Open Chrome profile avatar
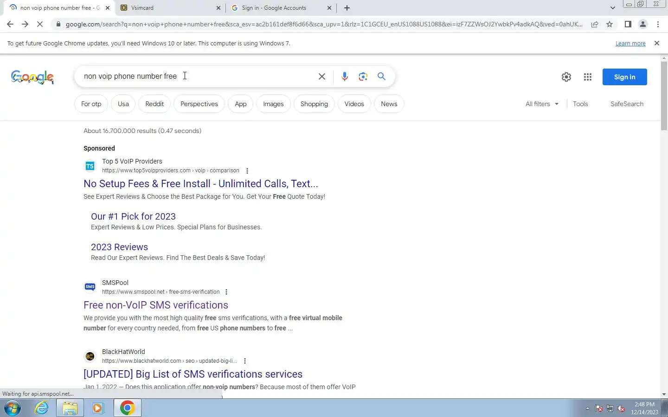 [643, 24]
